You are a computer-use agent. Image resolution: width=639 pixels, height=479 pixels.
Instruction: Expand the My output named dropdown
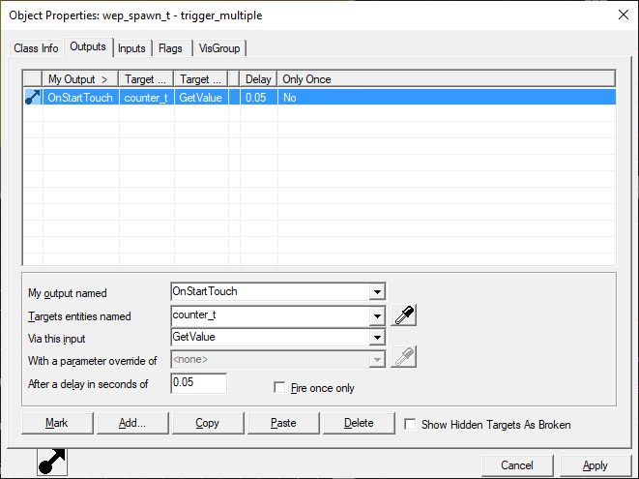coord(377,291)
